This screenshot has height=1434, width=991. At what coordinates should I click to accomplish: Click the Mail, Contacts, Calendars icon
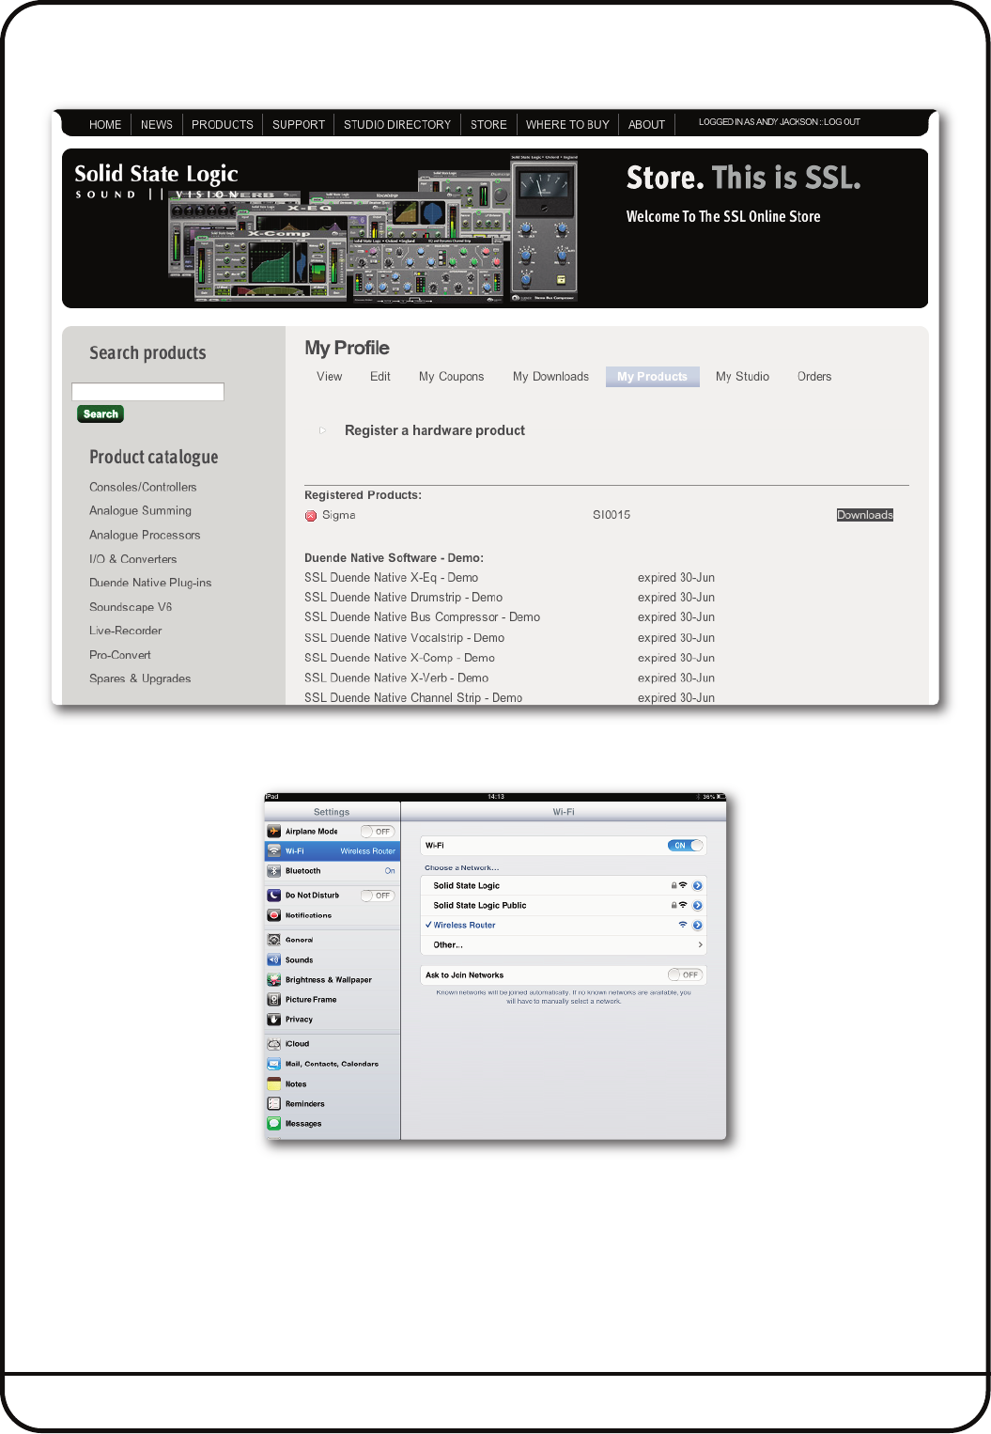[x=274, y=1065]
